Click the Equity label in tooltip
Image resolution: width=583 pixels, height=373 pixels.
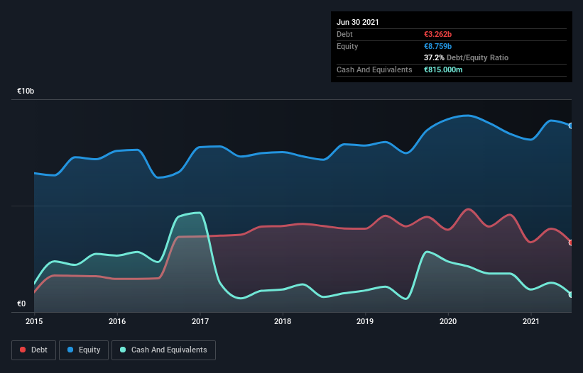(x=347, y=46)
